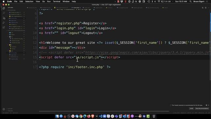Open the Run and Debug view
This screenshot has height=119, width=211.
point(4,22)
